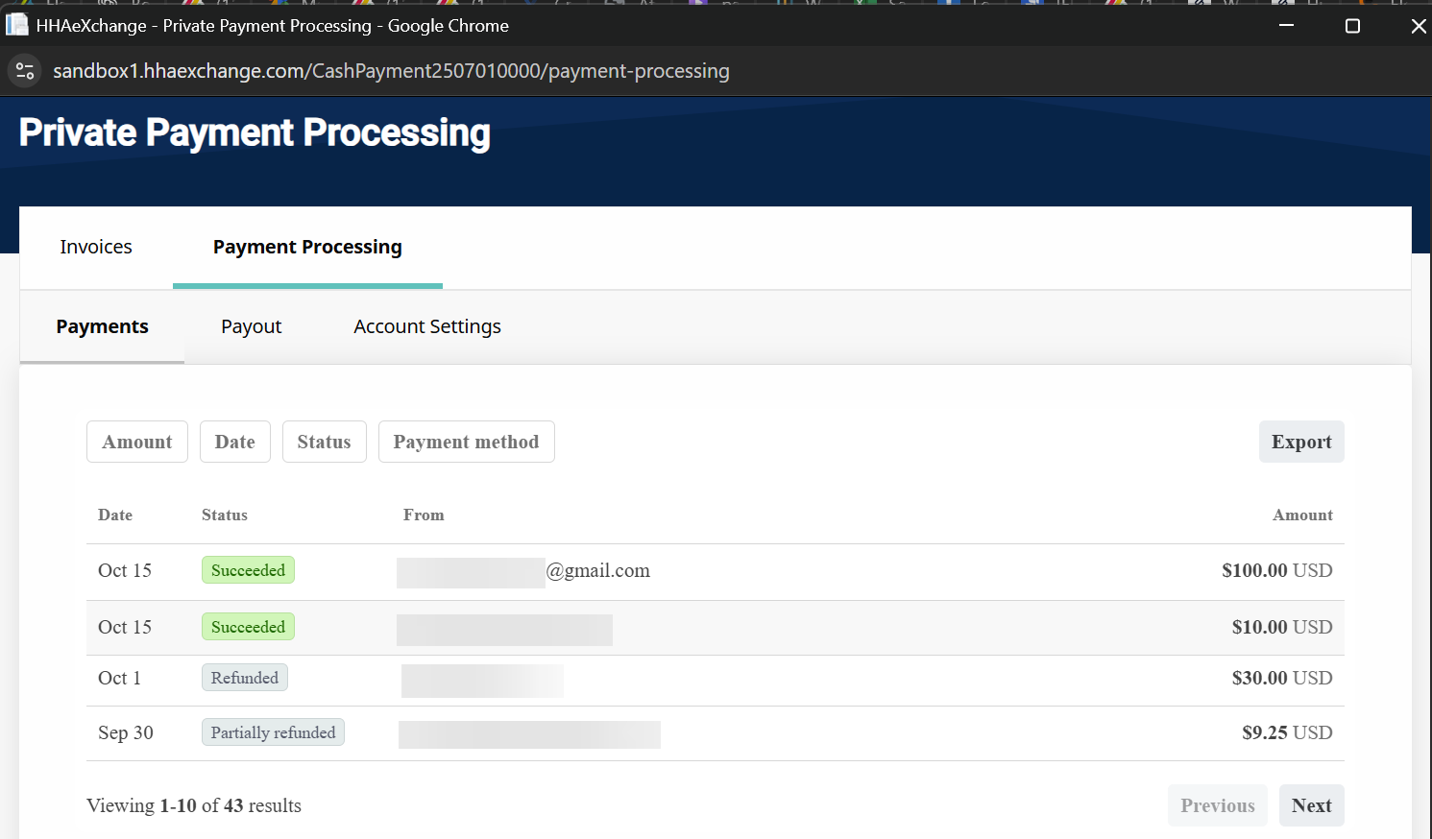Viewport: 1432px width, 839px height.
Task: Open the Account Settings sub-tab
Action: click(x=426, y=326)
